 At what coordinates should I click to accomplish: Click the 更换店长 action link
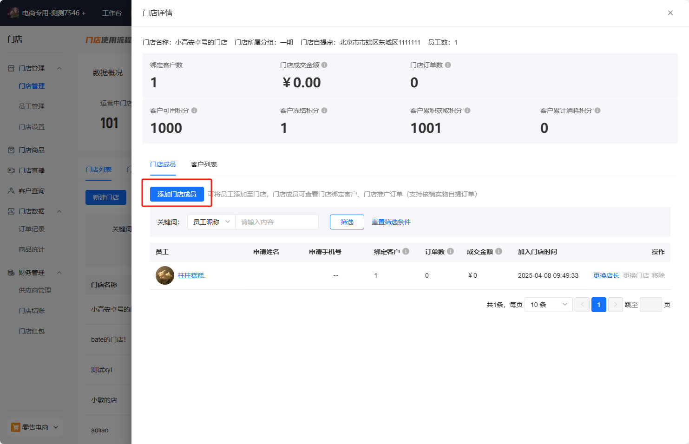(x=606, y=275)
